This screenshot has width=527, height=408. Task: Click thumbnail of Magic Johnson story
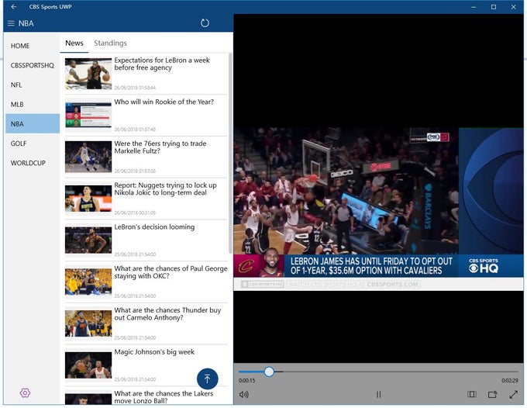(88, 365)
